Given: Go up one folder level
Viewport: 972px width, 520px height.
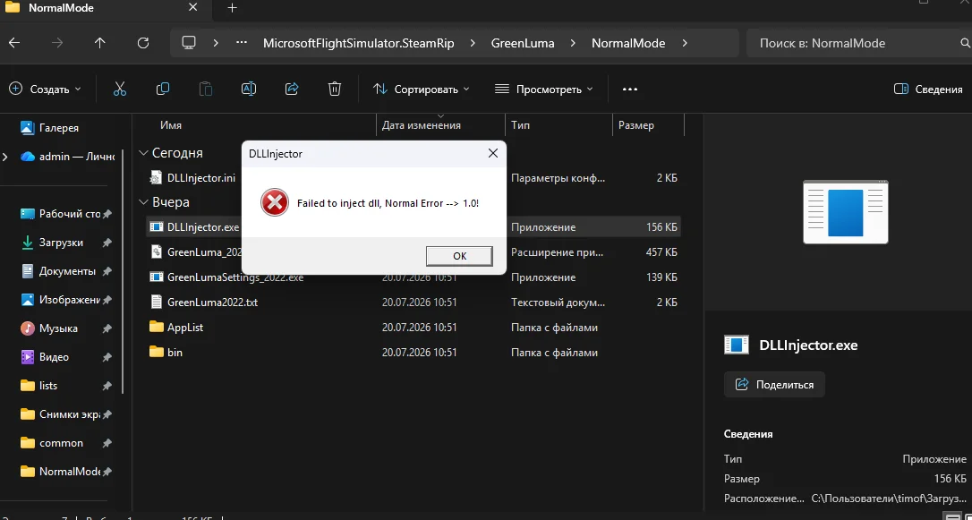Looking at the screenshot, I should 100,43.
